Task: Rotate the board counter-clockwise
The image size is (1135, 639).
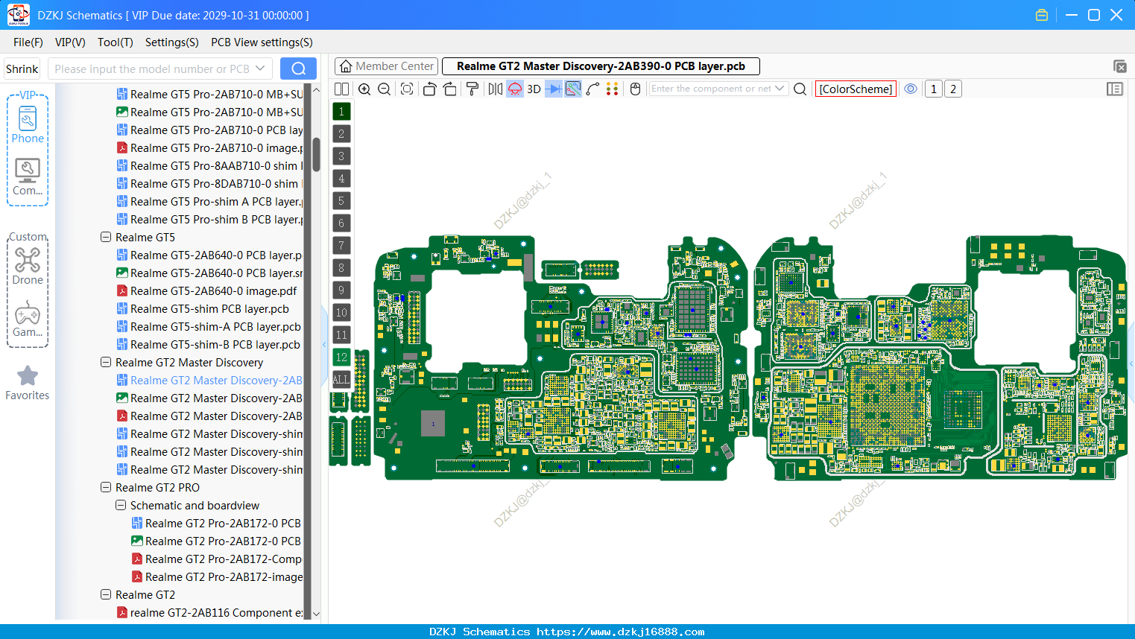Action: coord(429,89)
